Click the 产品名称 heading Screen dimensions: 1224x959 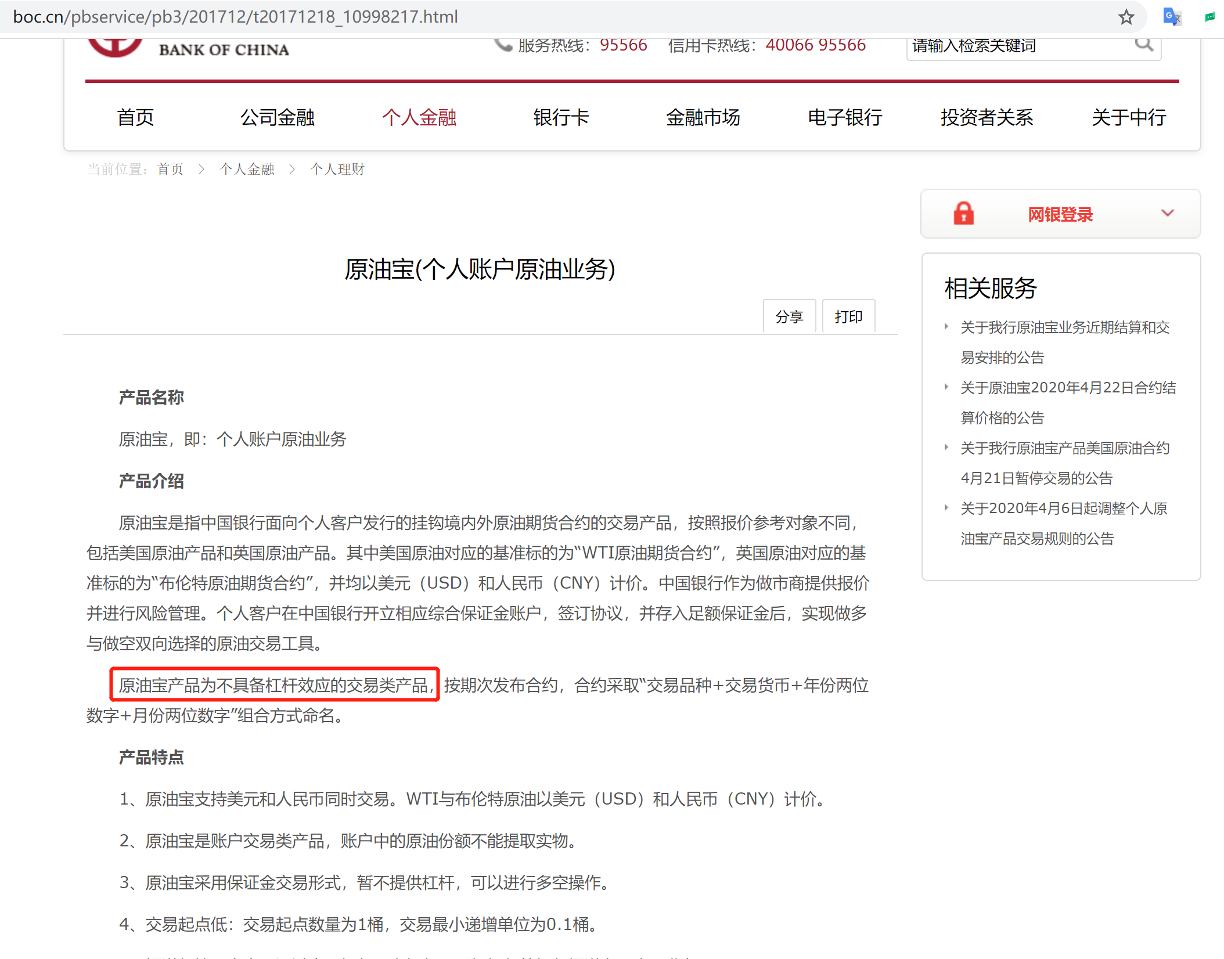151,398
